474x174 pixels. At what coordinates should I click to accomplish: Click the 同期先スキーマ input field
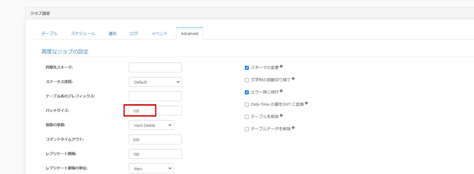coord(155,67)
